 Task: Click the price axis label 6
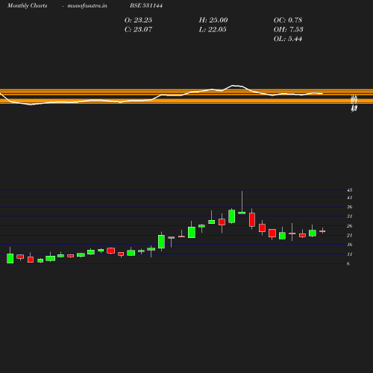pyautogui.click(x=348, y=264)
